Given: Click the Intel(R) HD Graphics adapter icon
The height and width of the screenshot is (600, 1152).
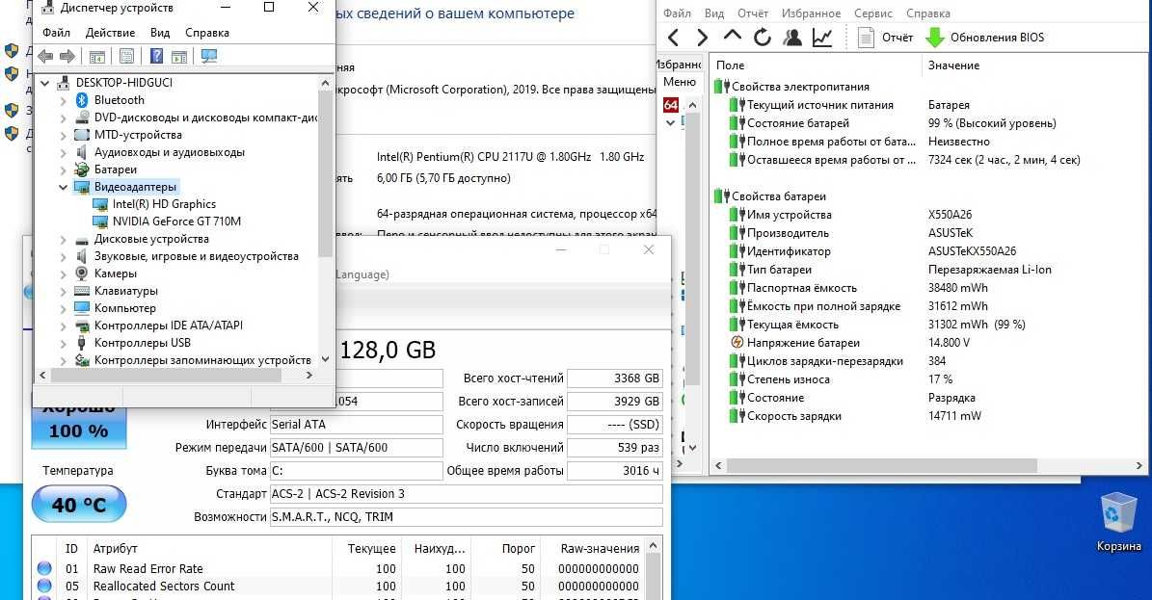Looking at the screenshot, I should click(x=100, y=204).
